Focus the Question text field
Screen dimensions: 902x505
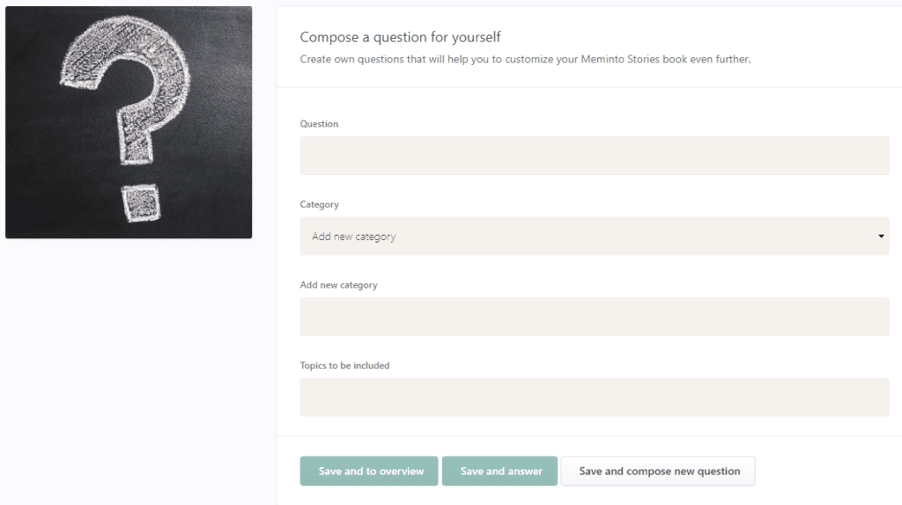pyautogui.click(x=595, y=156)
